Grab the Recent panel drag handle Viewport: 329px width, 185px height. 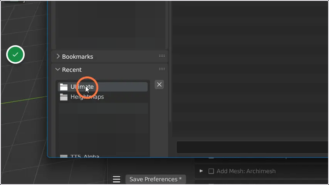coord(162,69)
